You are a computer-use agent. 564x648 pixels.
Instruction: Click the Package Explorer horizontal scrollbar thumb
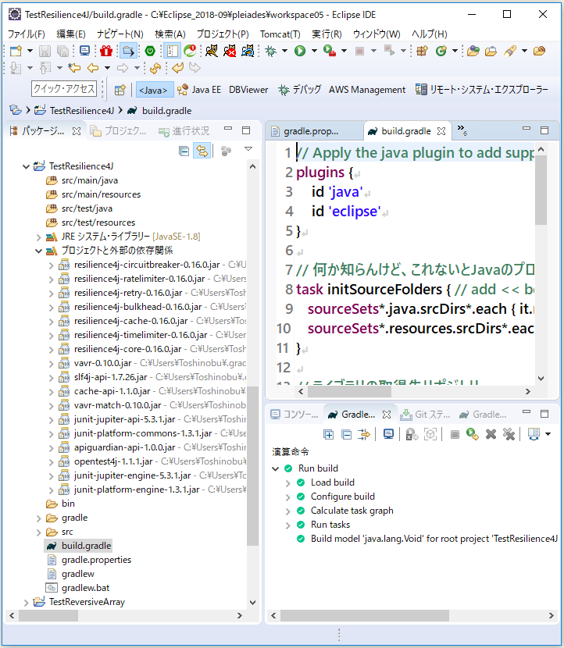pos(48,615)
